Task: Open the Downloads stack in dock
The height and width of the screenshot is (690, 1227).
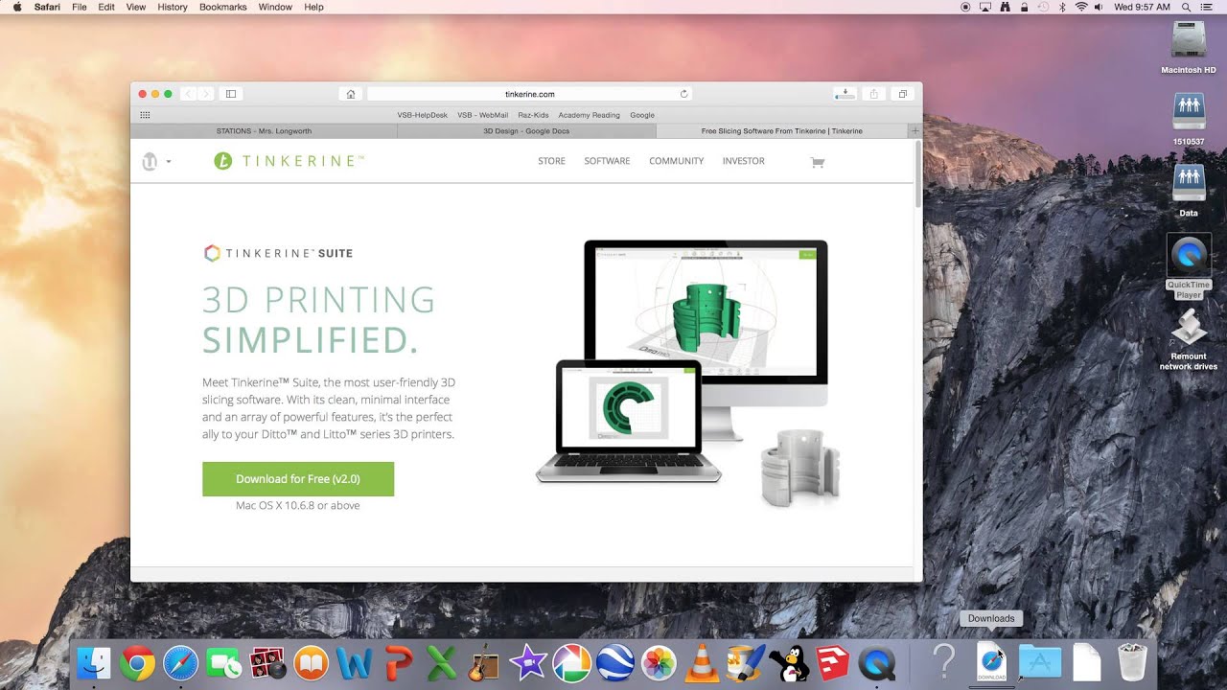Action: pyautogui.click(x=991, y=662)
